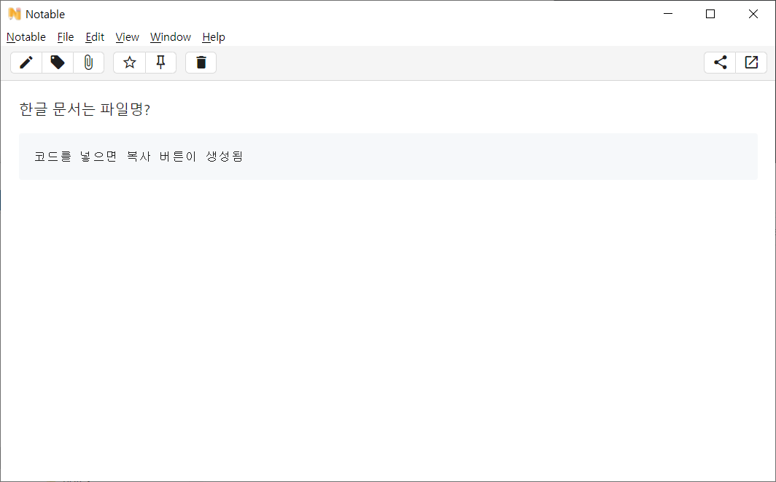Click the share icon in the toolbar
The image size is (776, 482).
coord(720,63)
